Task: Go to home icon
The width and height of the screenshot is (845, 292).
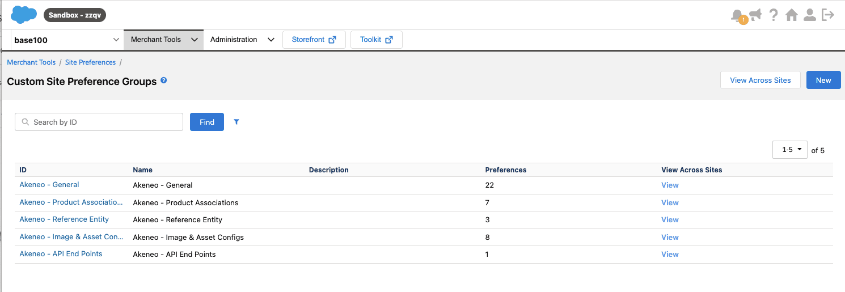Action: coord(792,15)
